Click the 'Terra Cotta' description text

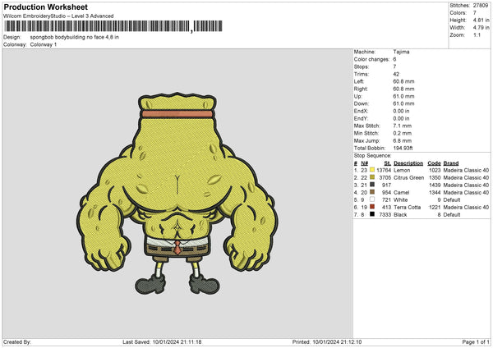coord(408,208)
